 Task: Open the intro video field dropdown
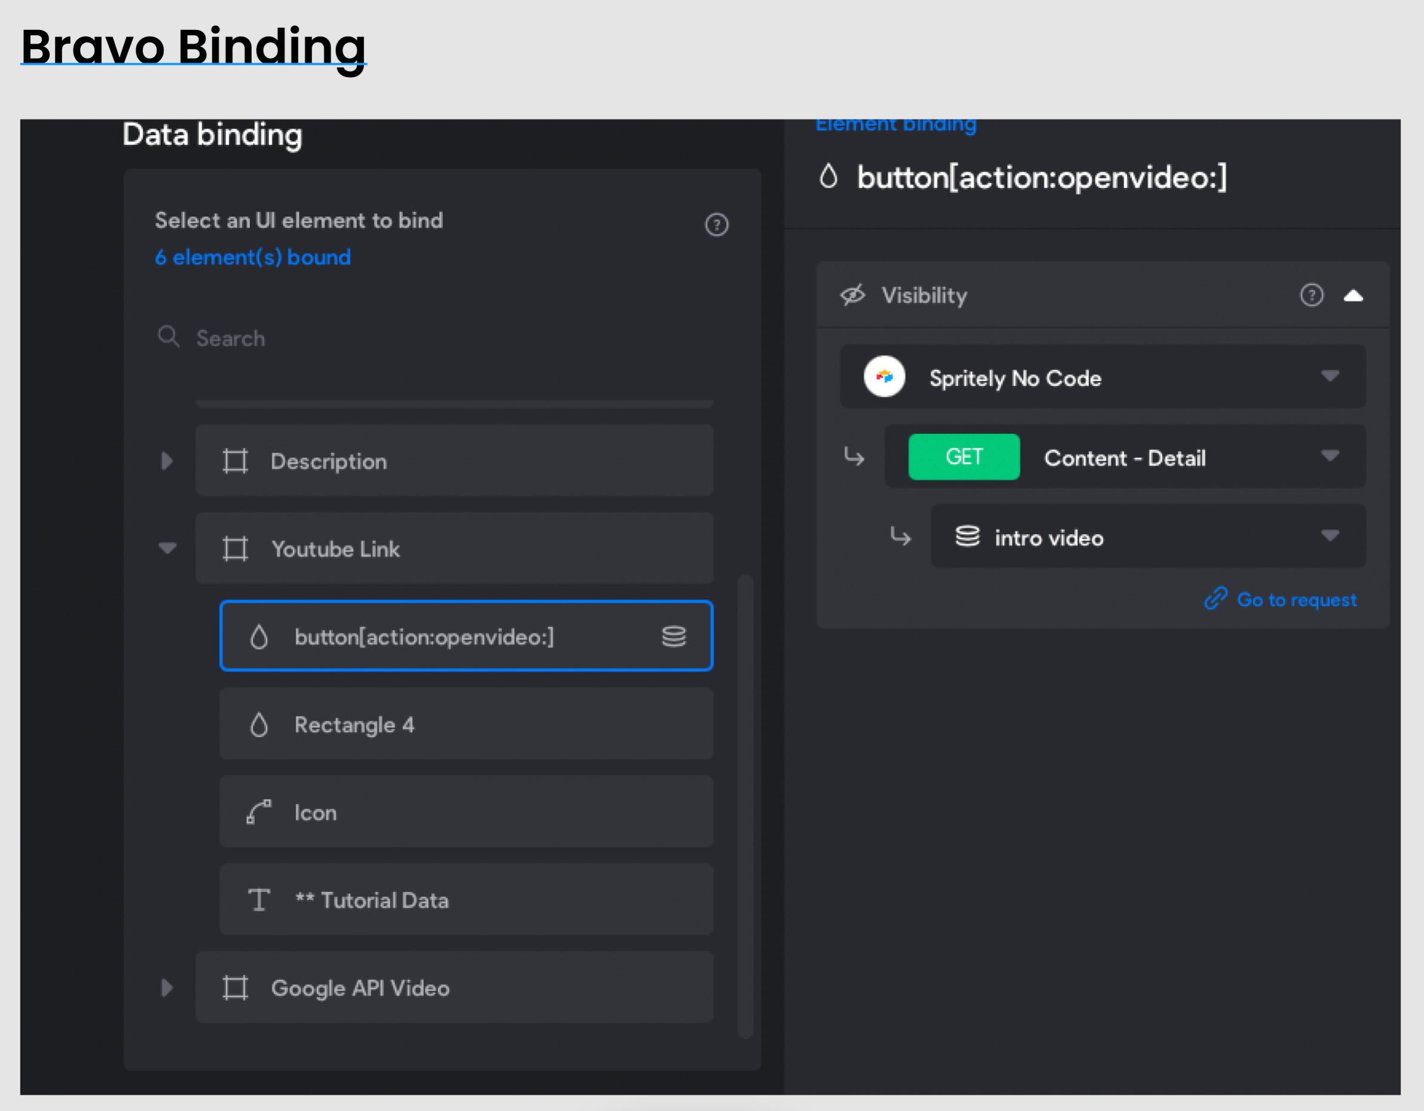pos(1148,536)
